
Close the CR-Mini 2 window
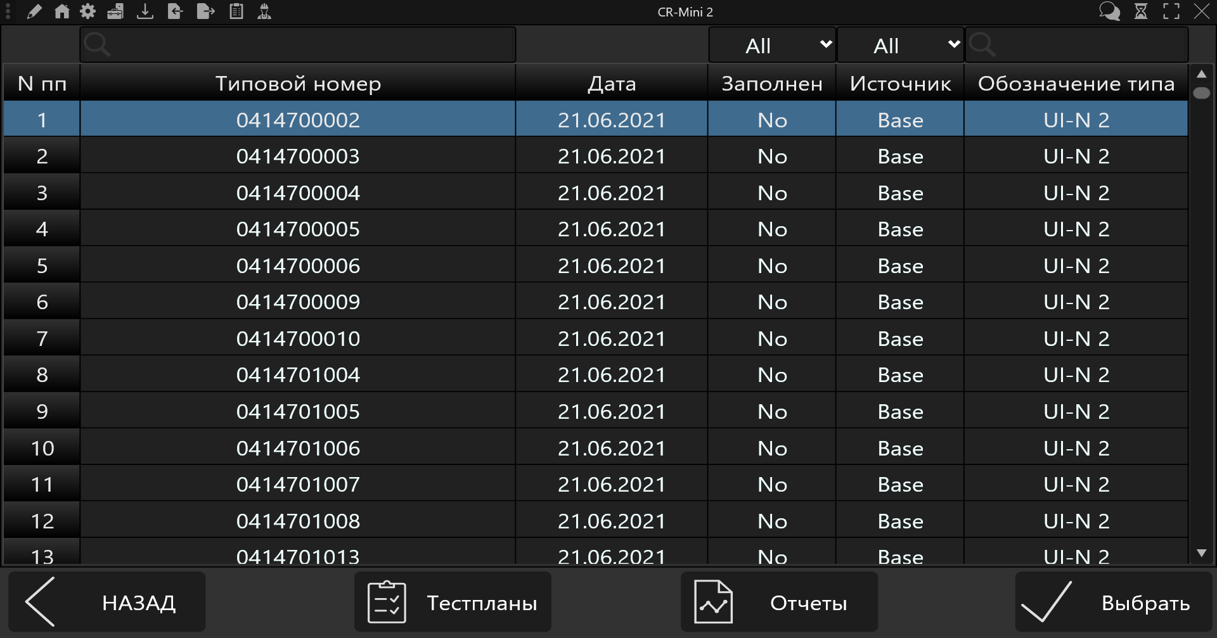[x=1202, y=11]
